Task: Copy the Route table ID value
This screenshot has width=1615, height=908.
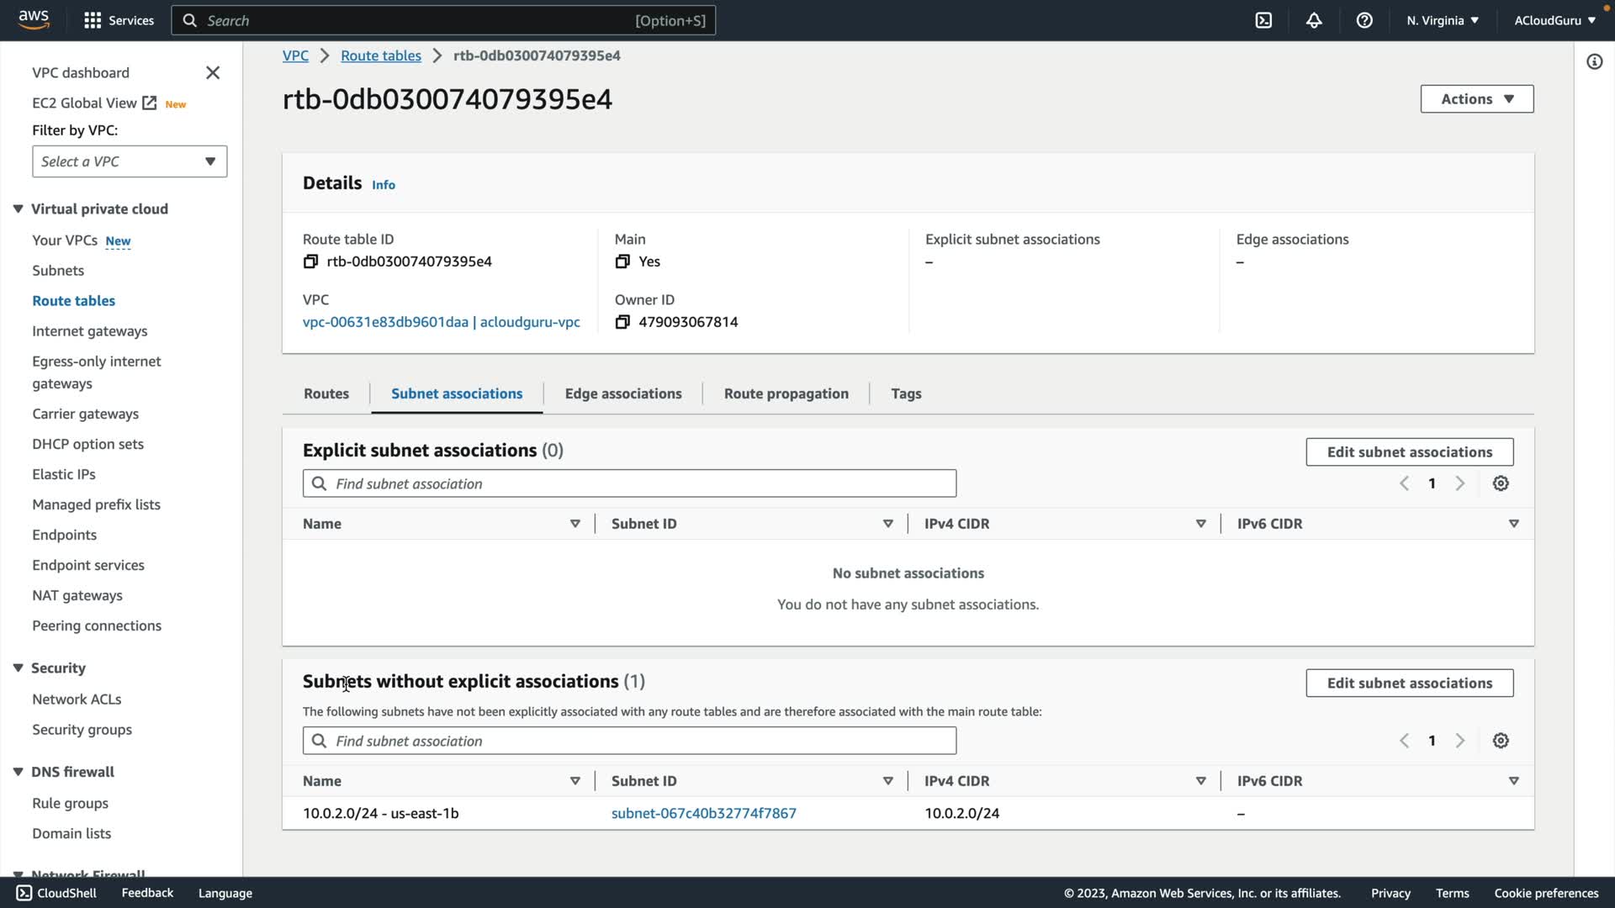Action: coord(310,261)
